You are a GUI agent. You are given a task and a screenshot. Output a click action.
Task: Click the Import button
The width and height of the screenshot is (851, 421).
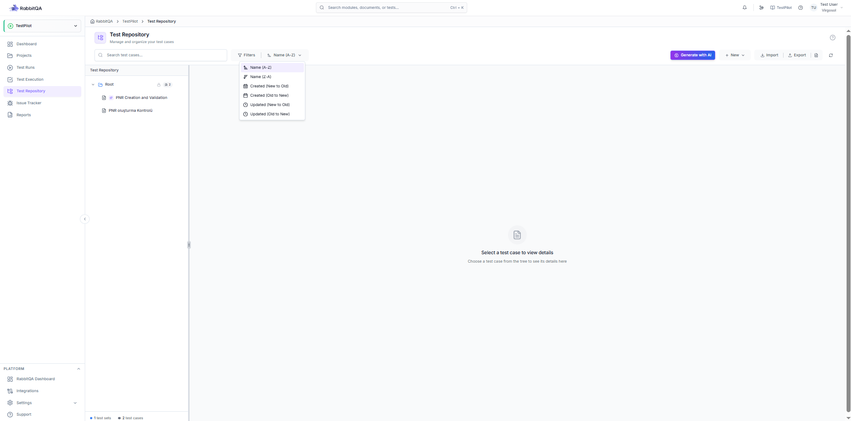(769, 55)
